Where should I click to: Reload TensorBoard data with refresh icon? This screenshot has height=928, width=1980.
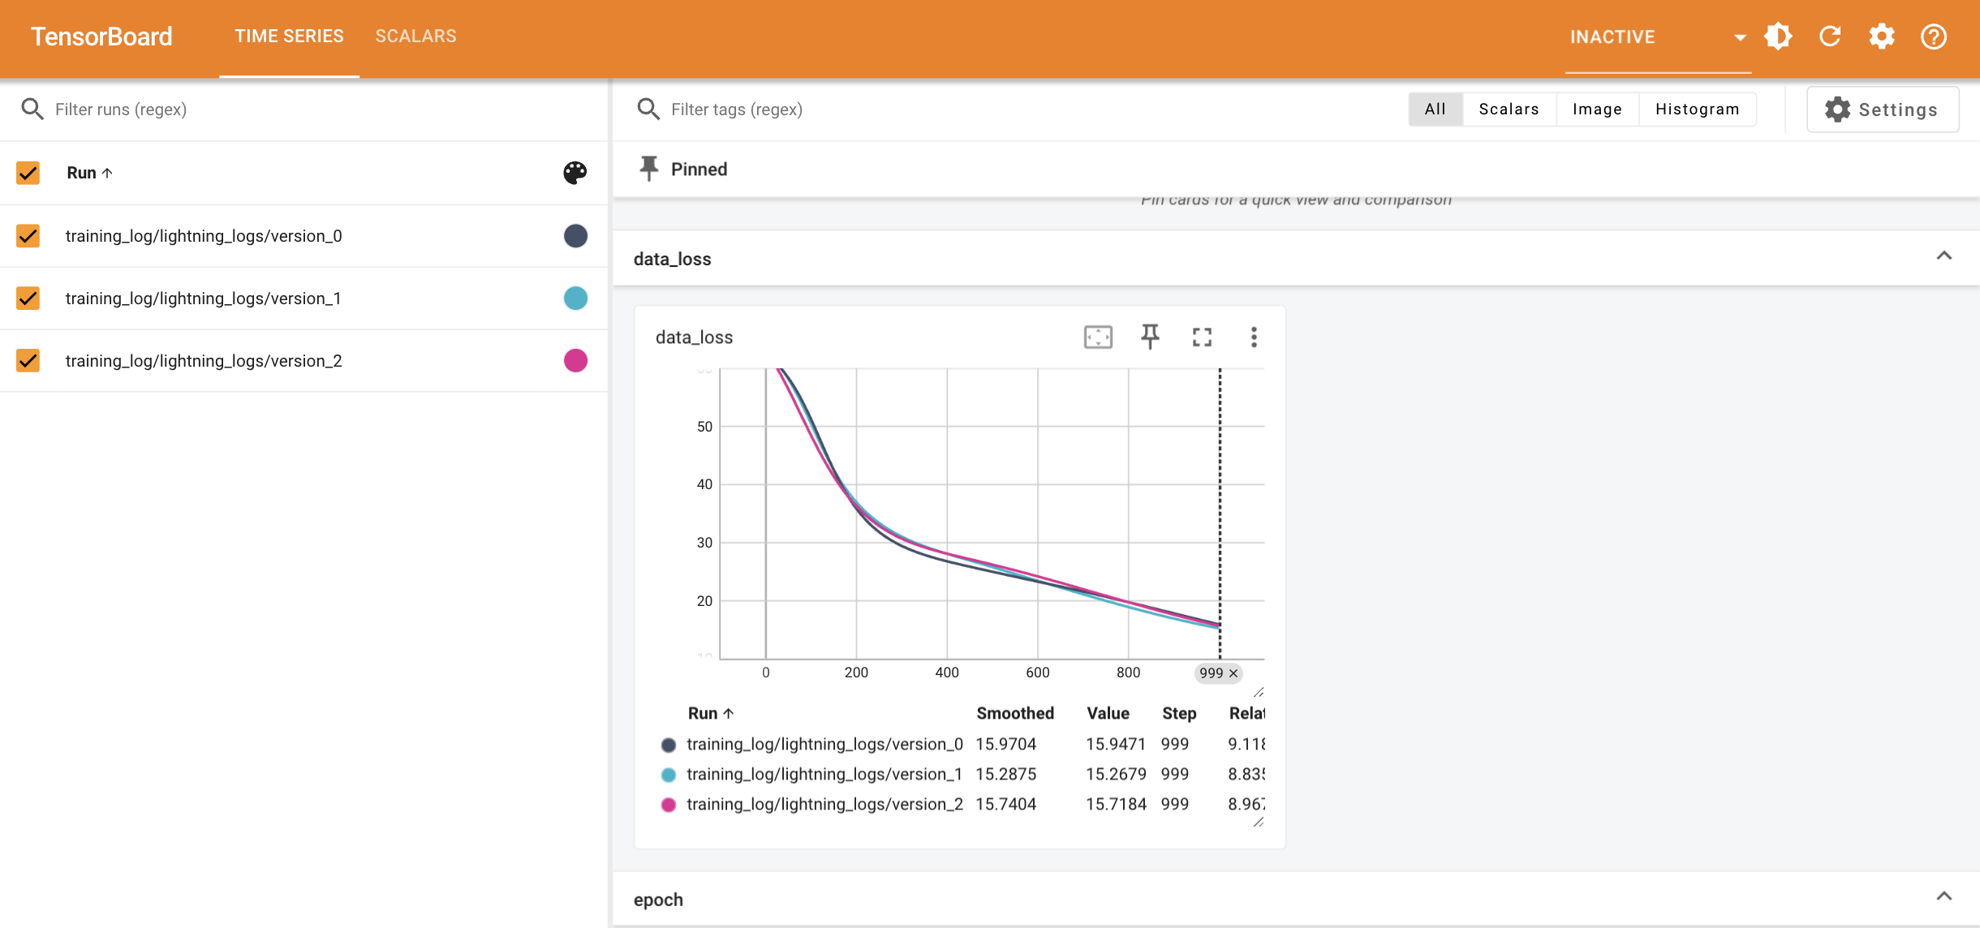[x=1830, y=37]
